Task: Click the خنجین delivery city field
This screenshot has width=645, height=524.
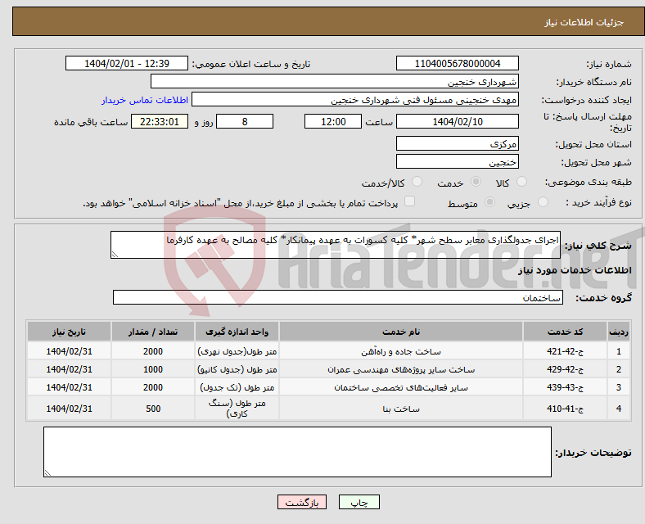Action: [457, 161]
